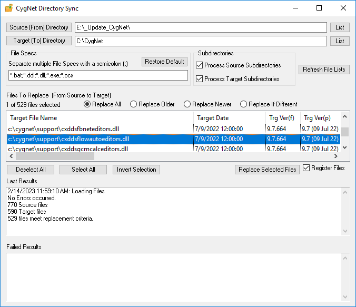Sort by Target Date column header
Image resolution: width=356 pixels, height=307 pixels.
click(230, 118)
